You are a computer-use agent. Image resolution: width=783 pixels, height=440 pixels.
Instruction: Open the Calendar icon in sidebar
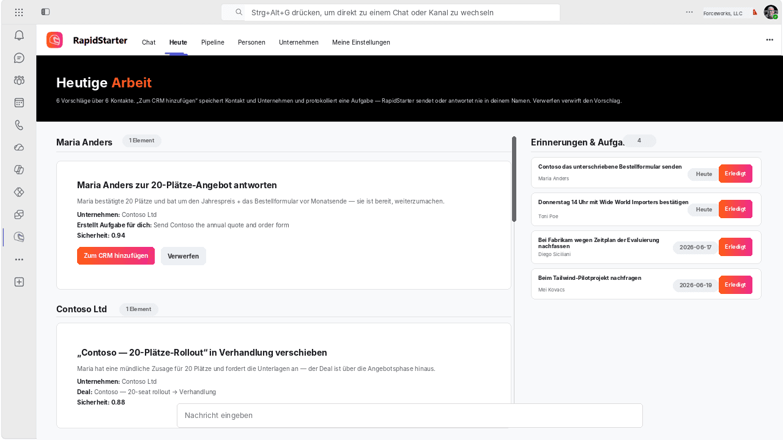(19, 103)
